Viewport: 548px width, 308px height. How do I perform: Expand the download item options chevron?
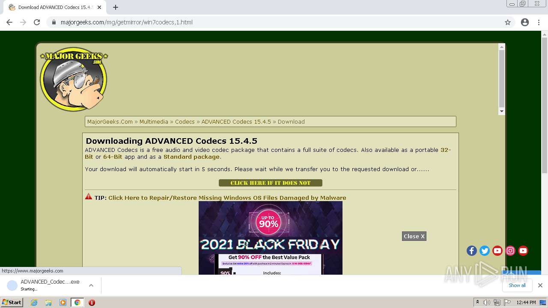pos(91,285)
